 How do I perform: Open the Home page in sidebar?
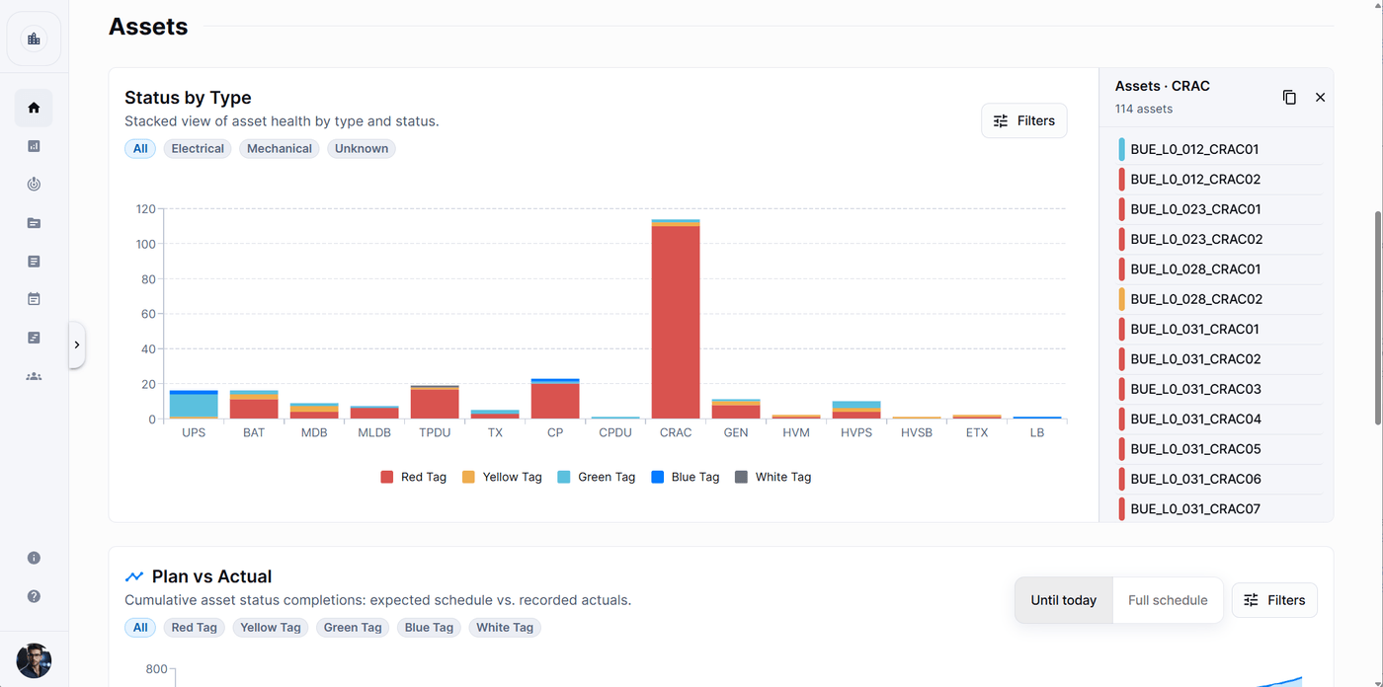coord(34,108)
